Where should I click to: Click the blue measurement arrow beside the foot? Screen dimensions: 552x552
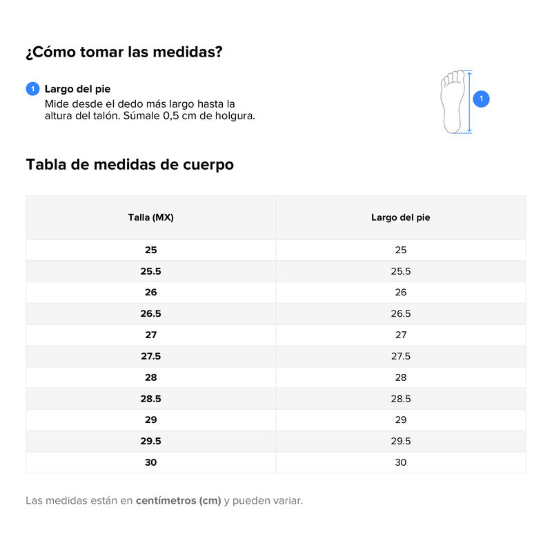point(470,101)
